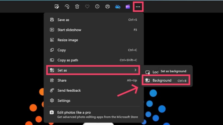Open the See more three-dots menu
The width and height of the screenshot is (223, 125).
tap(138, 7)
